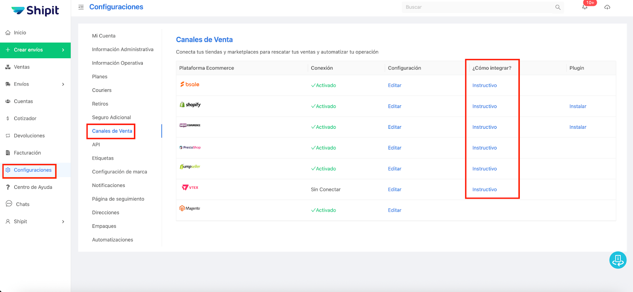
Task: Click the notification bell icon
Action: [x=584, y=7]
